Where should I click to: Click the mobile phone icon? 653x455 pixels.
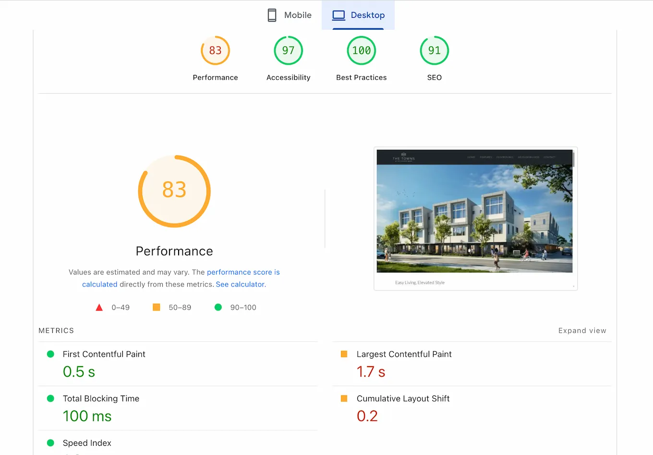272,15
